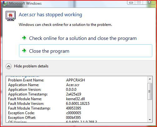Click green arrow beside Close the program

tap(24, 51)
